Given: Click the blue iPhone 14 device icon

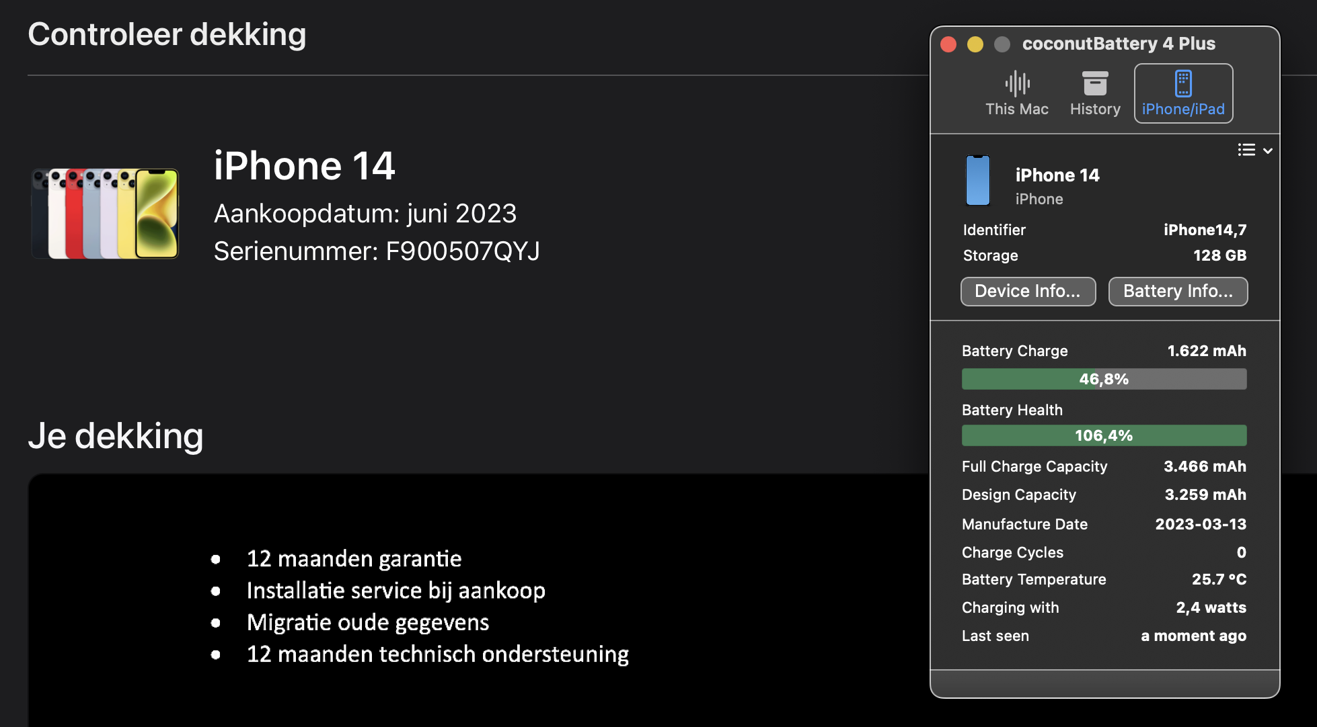Looking at the screenshot, I should tap(977, 180).
